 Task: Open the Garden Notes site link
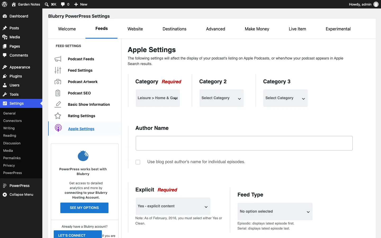pos(26,4)
